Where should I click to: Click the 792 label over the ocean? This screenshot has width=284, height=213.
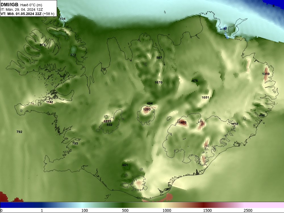pyautogui.click(x=19, y=132)
